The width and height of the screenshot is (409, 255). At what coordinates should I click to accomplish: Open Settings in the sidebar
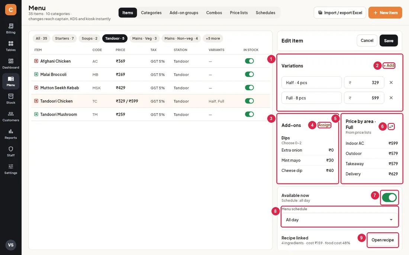pos(11,169)
